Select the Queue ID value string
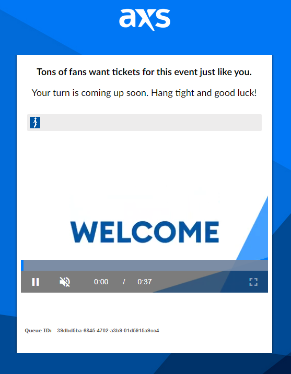This screenshot has width=291, height=374. point(108,331)
